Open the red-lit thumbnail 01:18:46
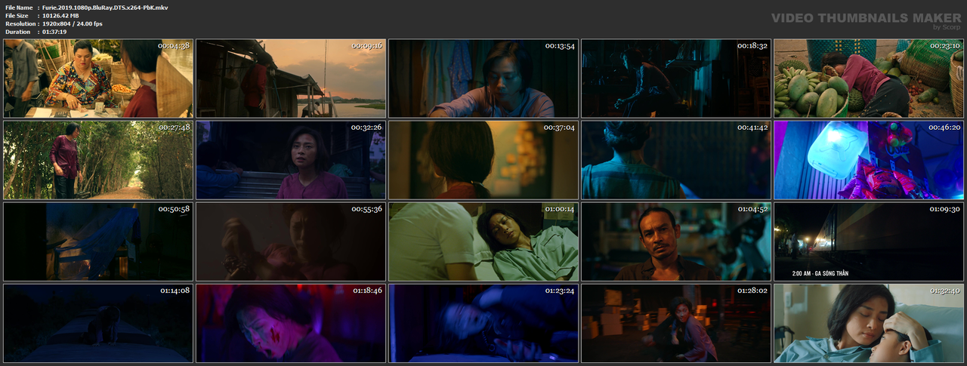This screenshot has width=967, height=366. [x=291, y=323]
